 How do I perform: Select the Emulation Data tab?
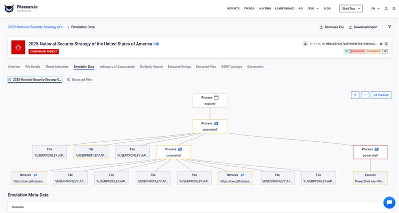point(84,67)
